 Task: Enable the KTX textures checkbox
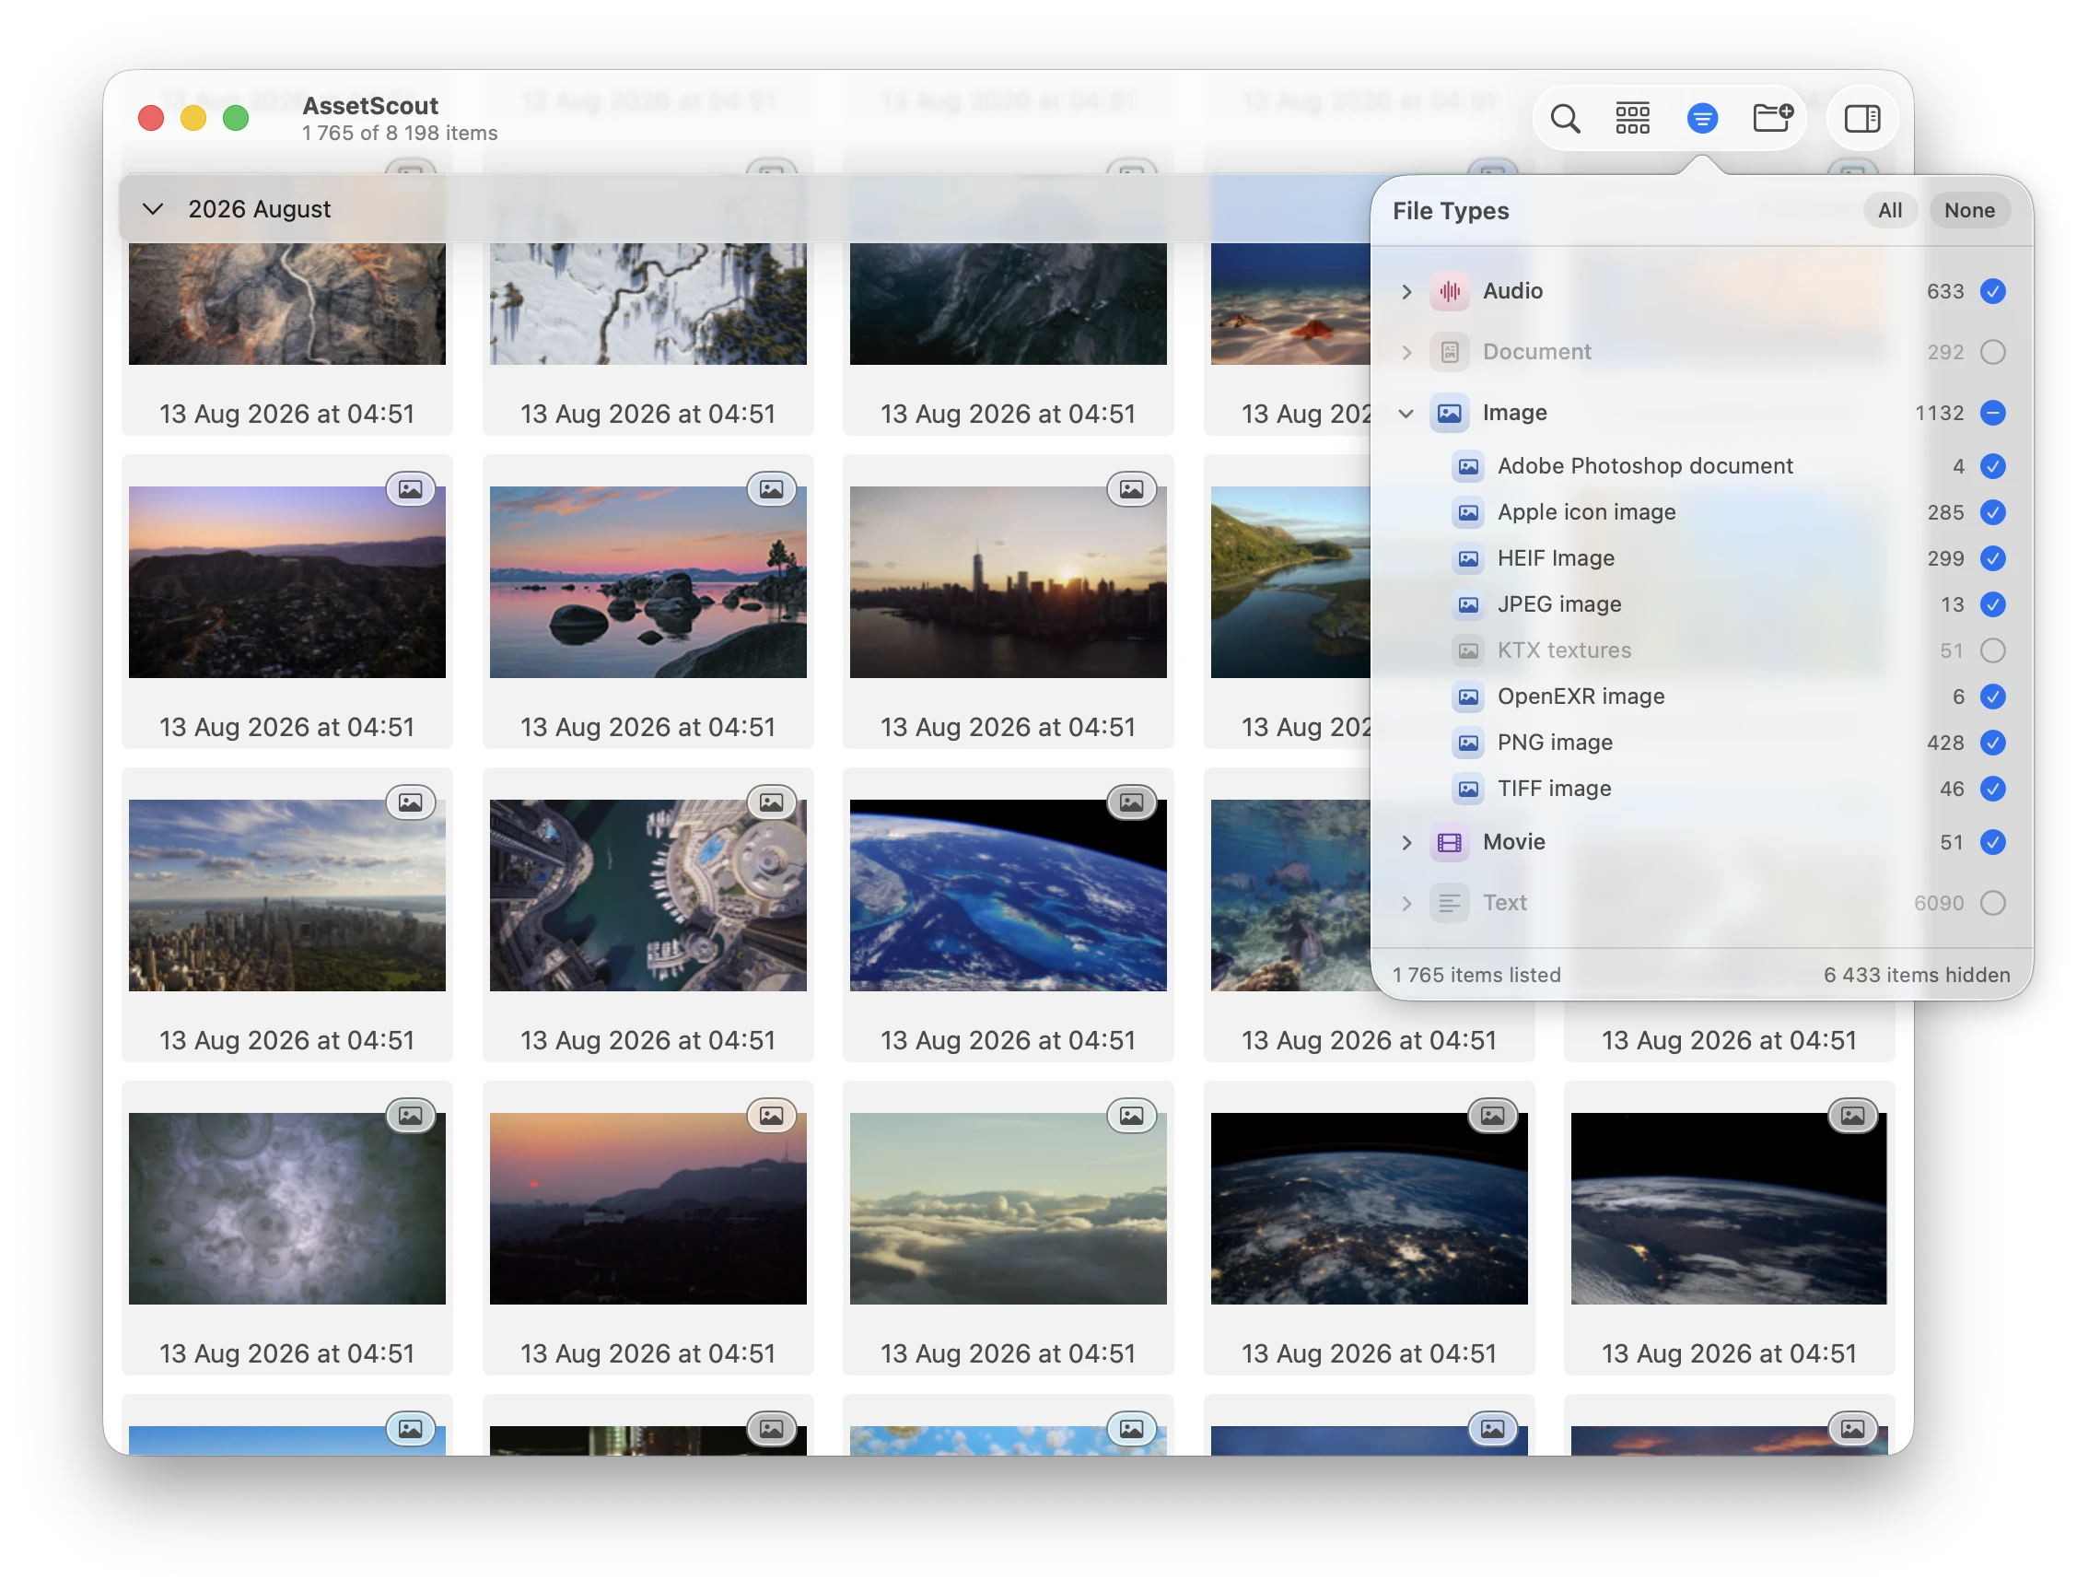[1993, 650]
